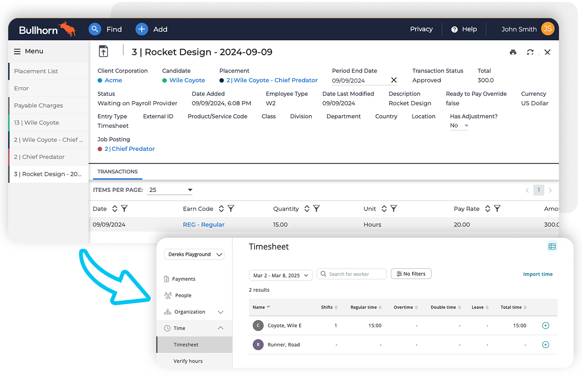This screenshot has width=582, height=389.
Task: Click Import time link
Action: (538, 274)
